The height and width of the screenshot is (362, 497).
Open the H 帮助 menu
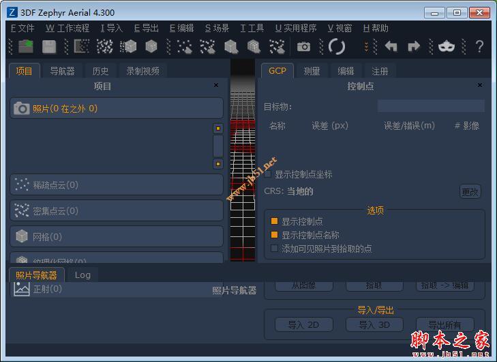(x=376, y=28)
